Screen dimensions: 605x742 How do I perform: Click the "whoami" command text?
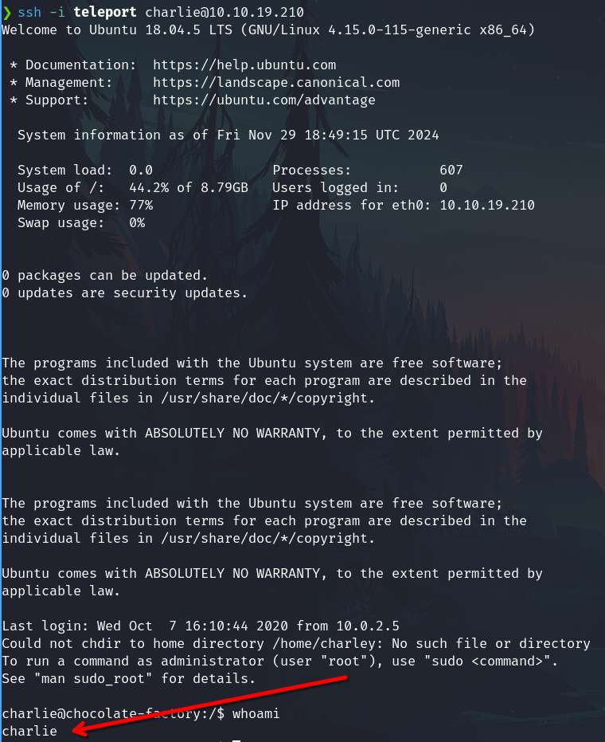click(256, 713)
